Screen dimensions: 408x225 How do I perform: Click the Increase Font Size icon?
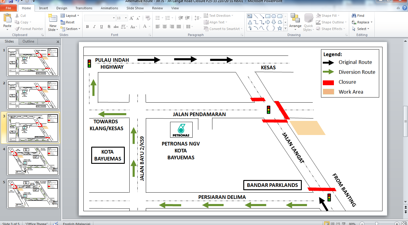click(x=131, y=18)
